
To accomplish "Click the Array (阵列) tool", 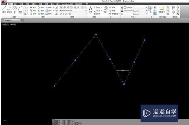I will point(48,14).
